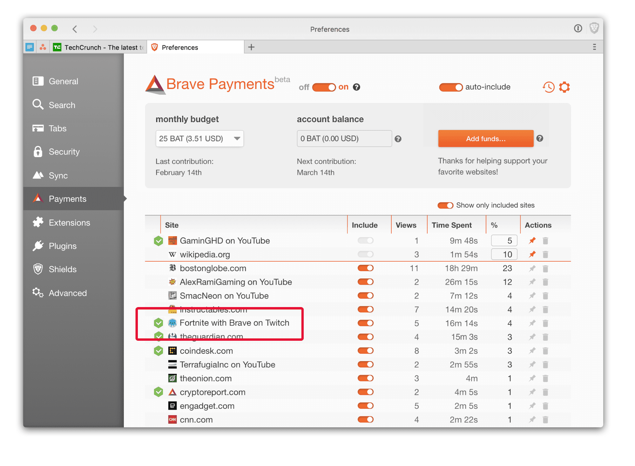This screenshot has width=635, height=466.
Task: Click verified badge for coindesk.com
Action: pyautogui.click(x=158, y=351)
